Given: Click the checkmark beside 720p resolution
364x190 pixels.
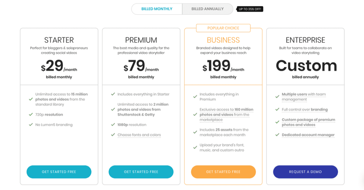Looking at the screenshot, I should pos(31,114).
